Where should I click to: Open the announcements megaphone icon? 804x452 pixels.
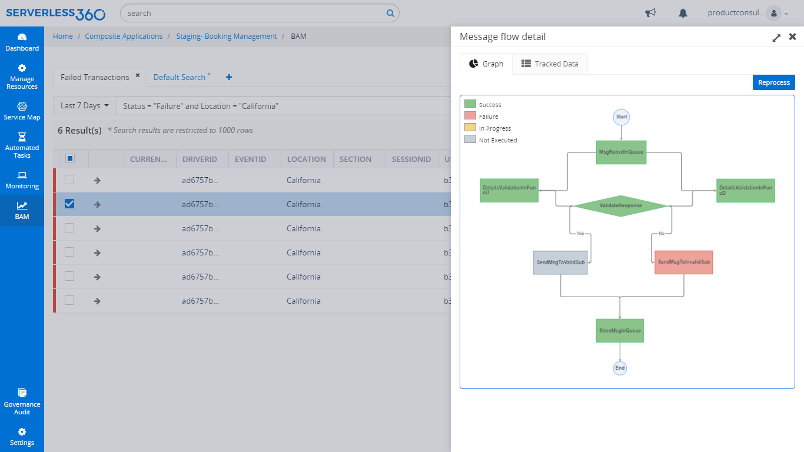pos(650,13)
